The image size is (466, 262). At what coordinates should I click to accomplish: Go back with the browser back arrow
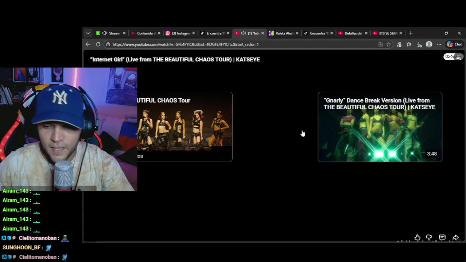[x=88, y=44]
